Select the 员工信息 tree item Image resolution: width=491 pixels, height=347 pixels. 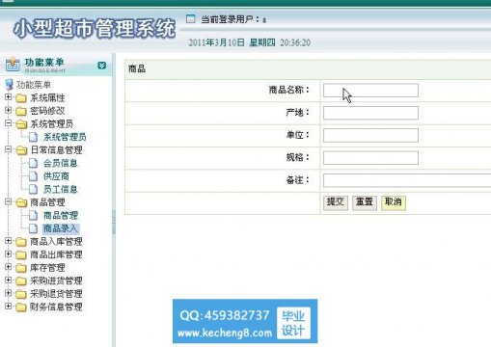tap(60, 189)
